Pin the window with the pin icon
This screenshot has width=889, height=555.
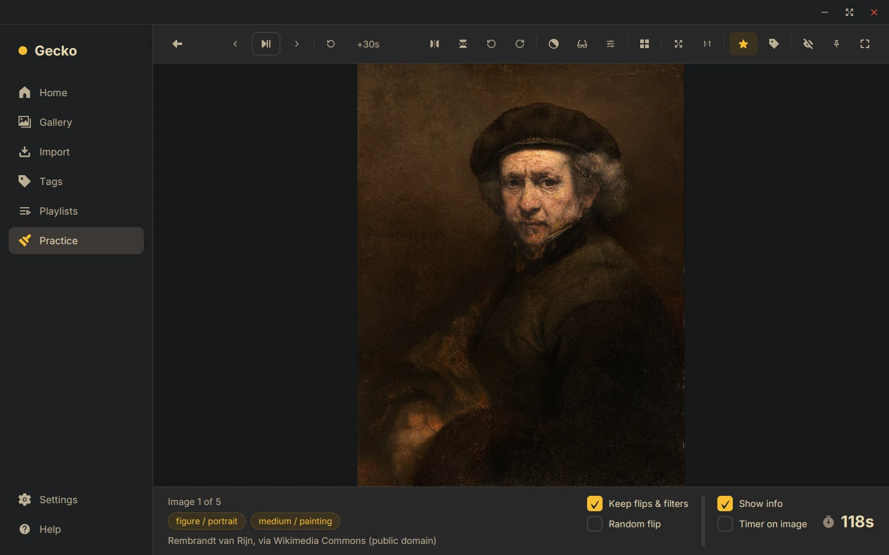pyautogui.click(x=837, y=44)
